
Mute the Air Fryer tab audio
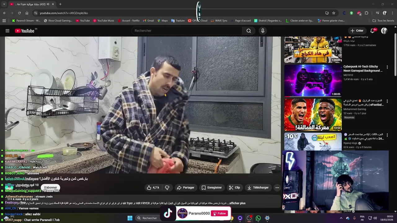coord(48,4)
